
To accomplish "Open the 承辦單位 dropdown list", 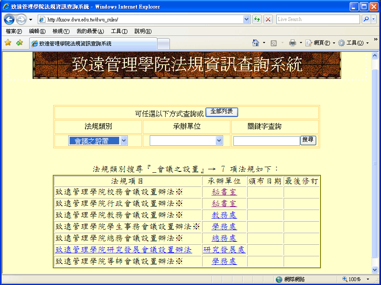I will click(x=186, y=141).
